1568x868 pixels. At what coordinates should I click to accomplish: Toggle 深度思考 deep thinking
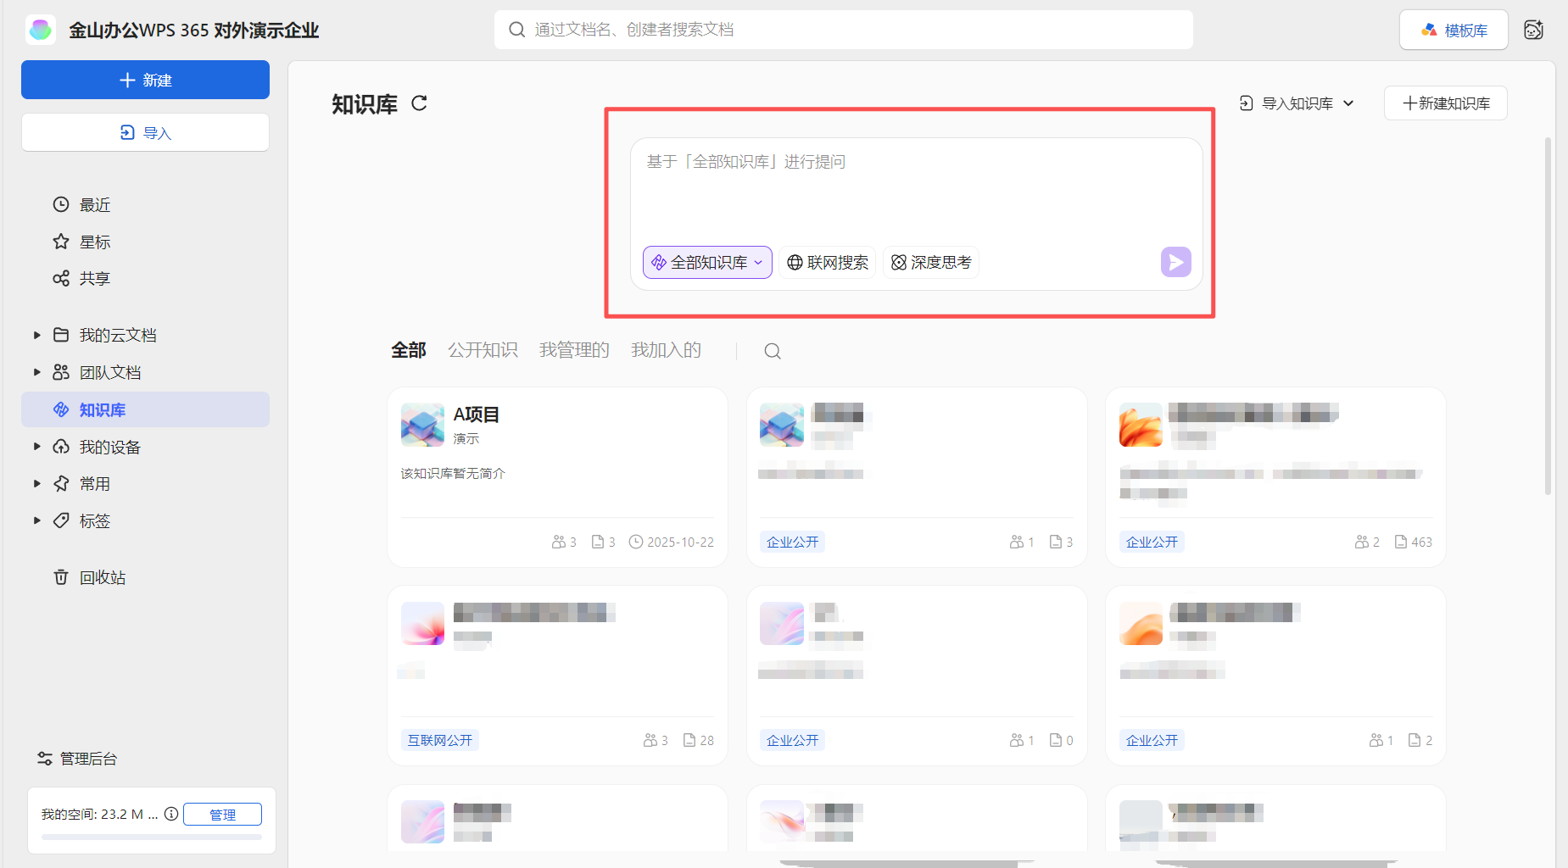(x=931, y=263)
